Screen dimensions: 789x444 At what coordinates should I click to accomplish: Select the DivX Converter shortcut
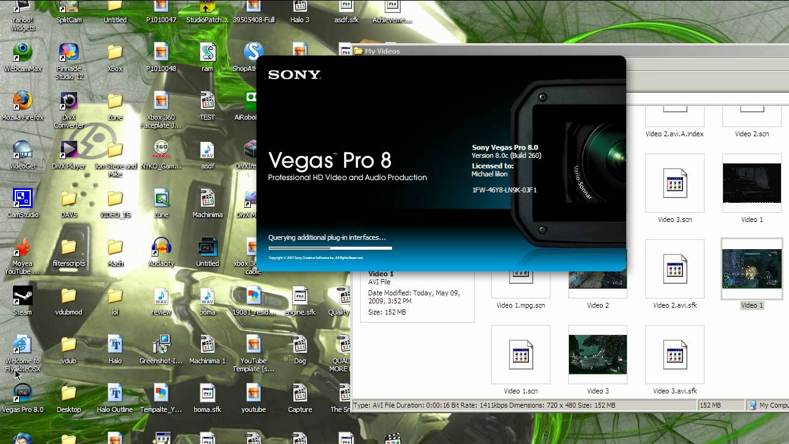(x=68, y=110)
